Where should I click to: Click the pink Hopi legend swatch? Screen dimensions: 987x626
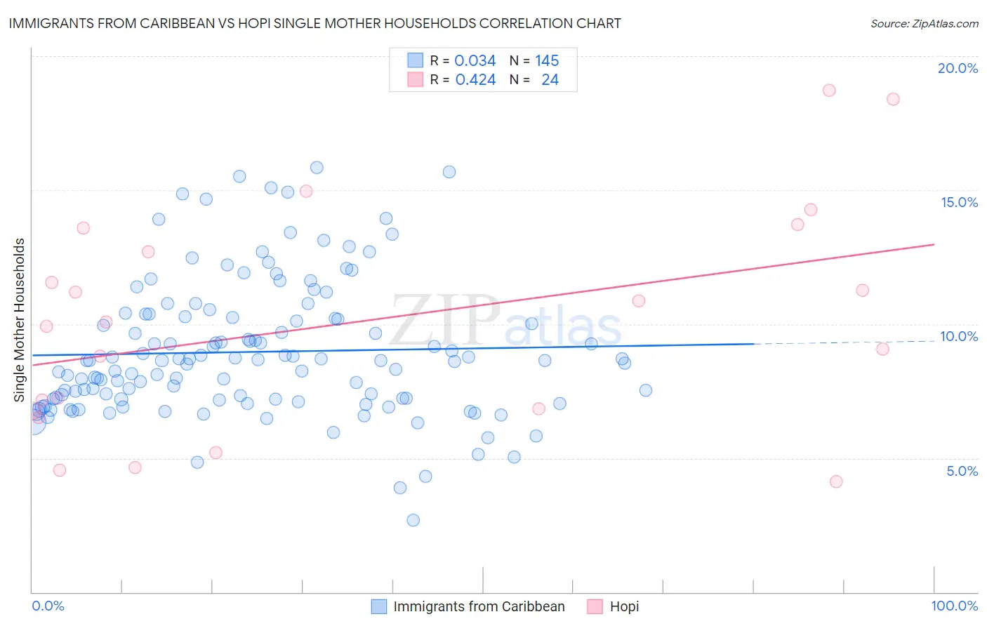(595, 606)
